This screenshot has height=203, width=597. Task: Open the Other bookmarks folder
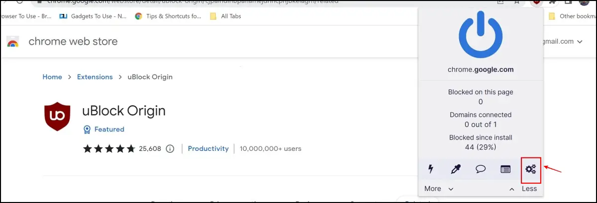point(572,16)
